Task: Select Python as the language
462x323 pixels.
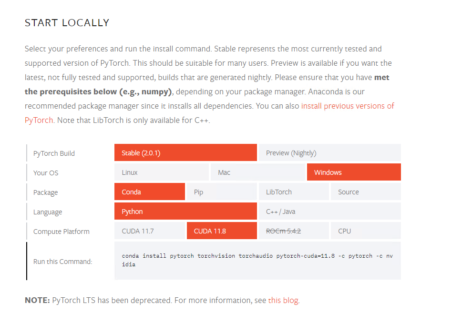Action: (185, 211)
